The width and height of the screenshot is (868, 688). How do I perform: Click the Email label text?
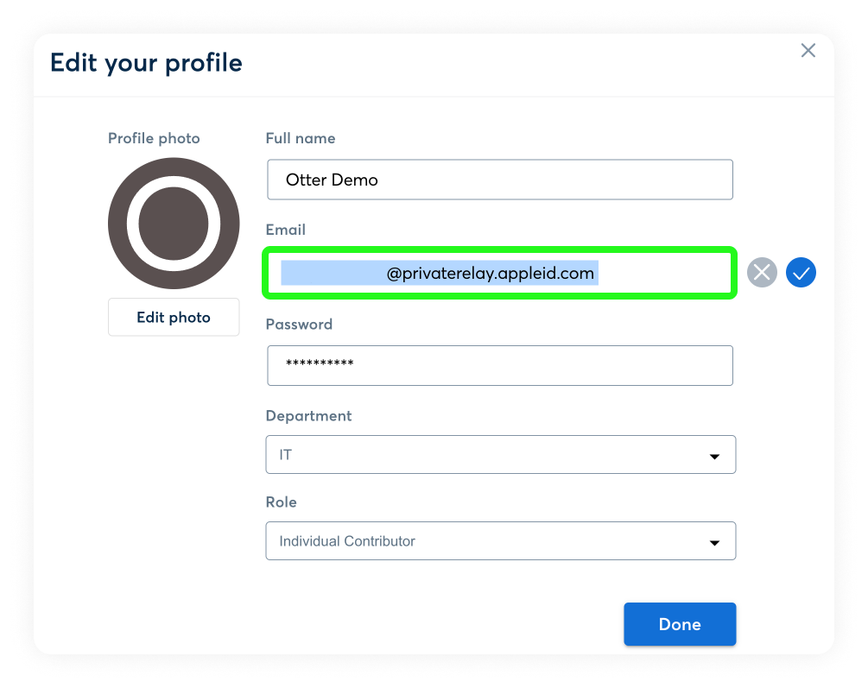click(x=286, y=230)
